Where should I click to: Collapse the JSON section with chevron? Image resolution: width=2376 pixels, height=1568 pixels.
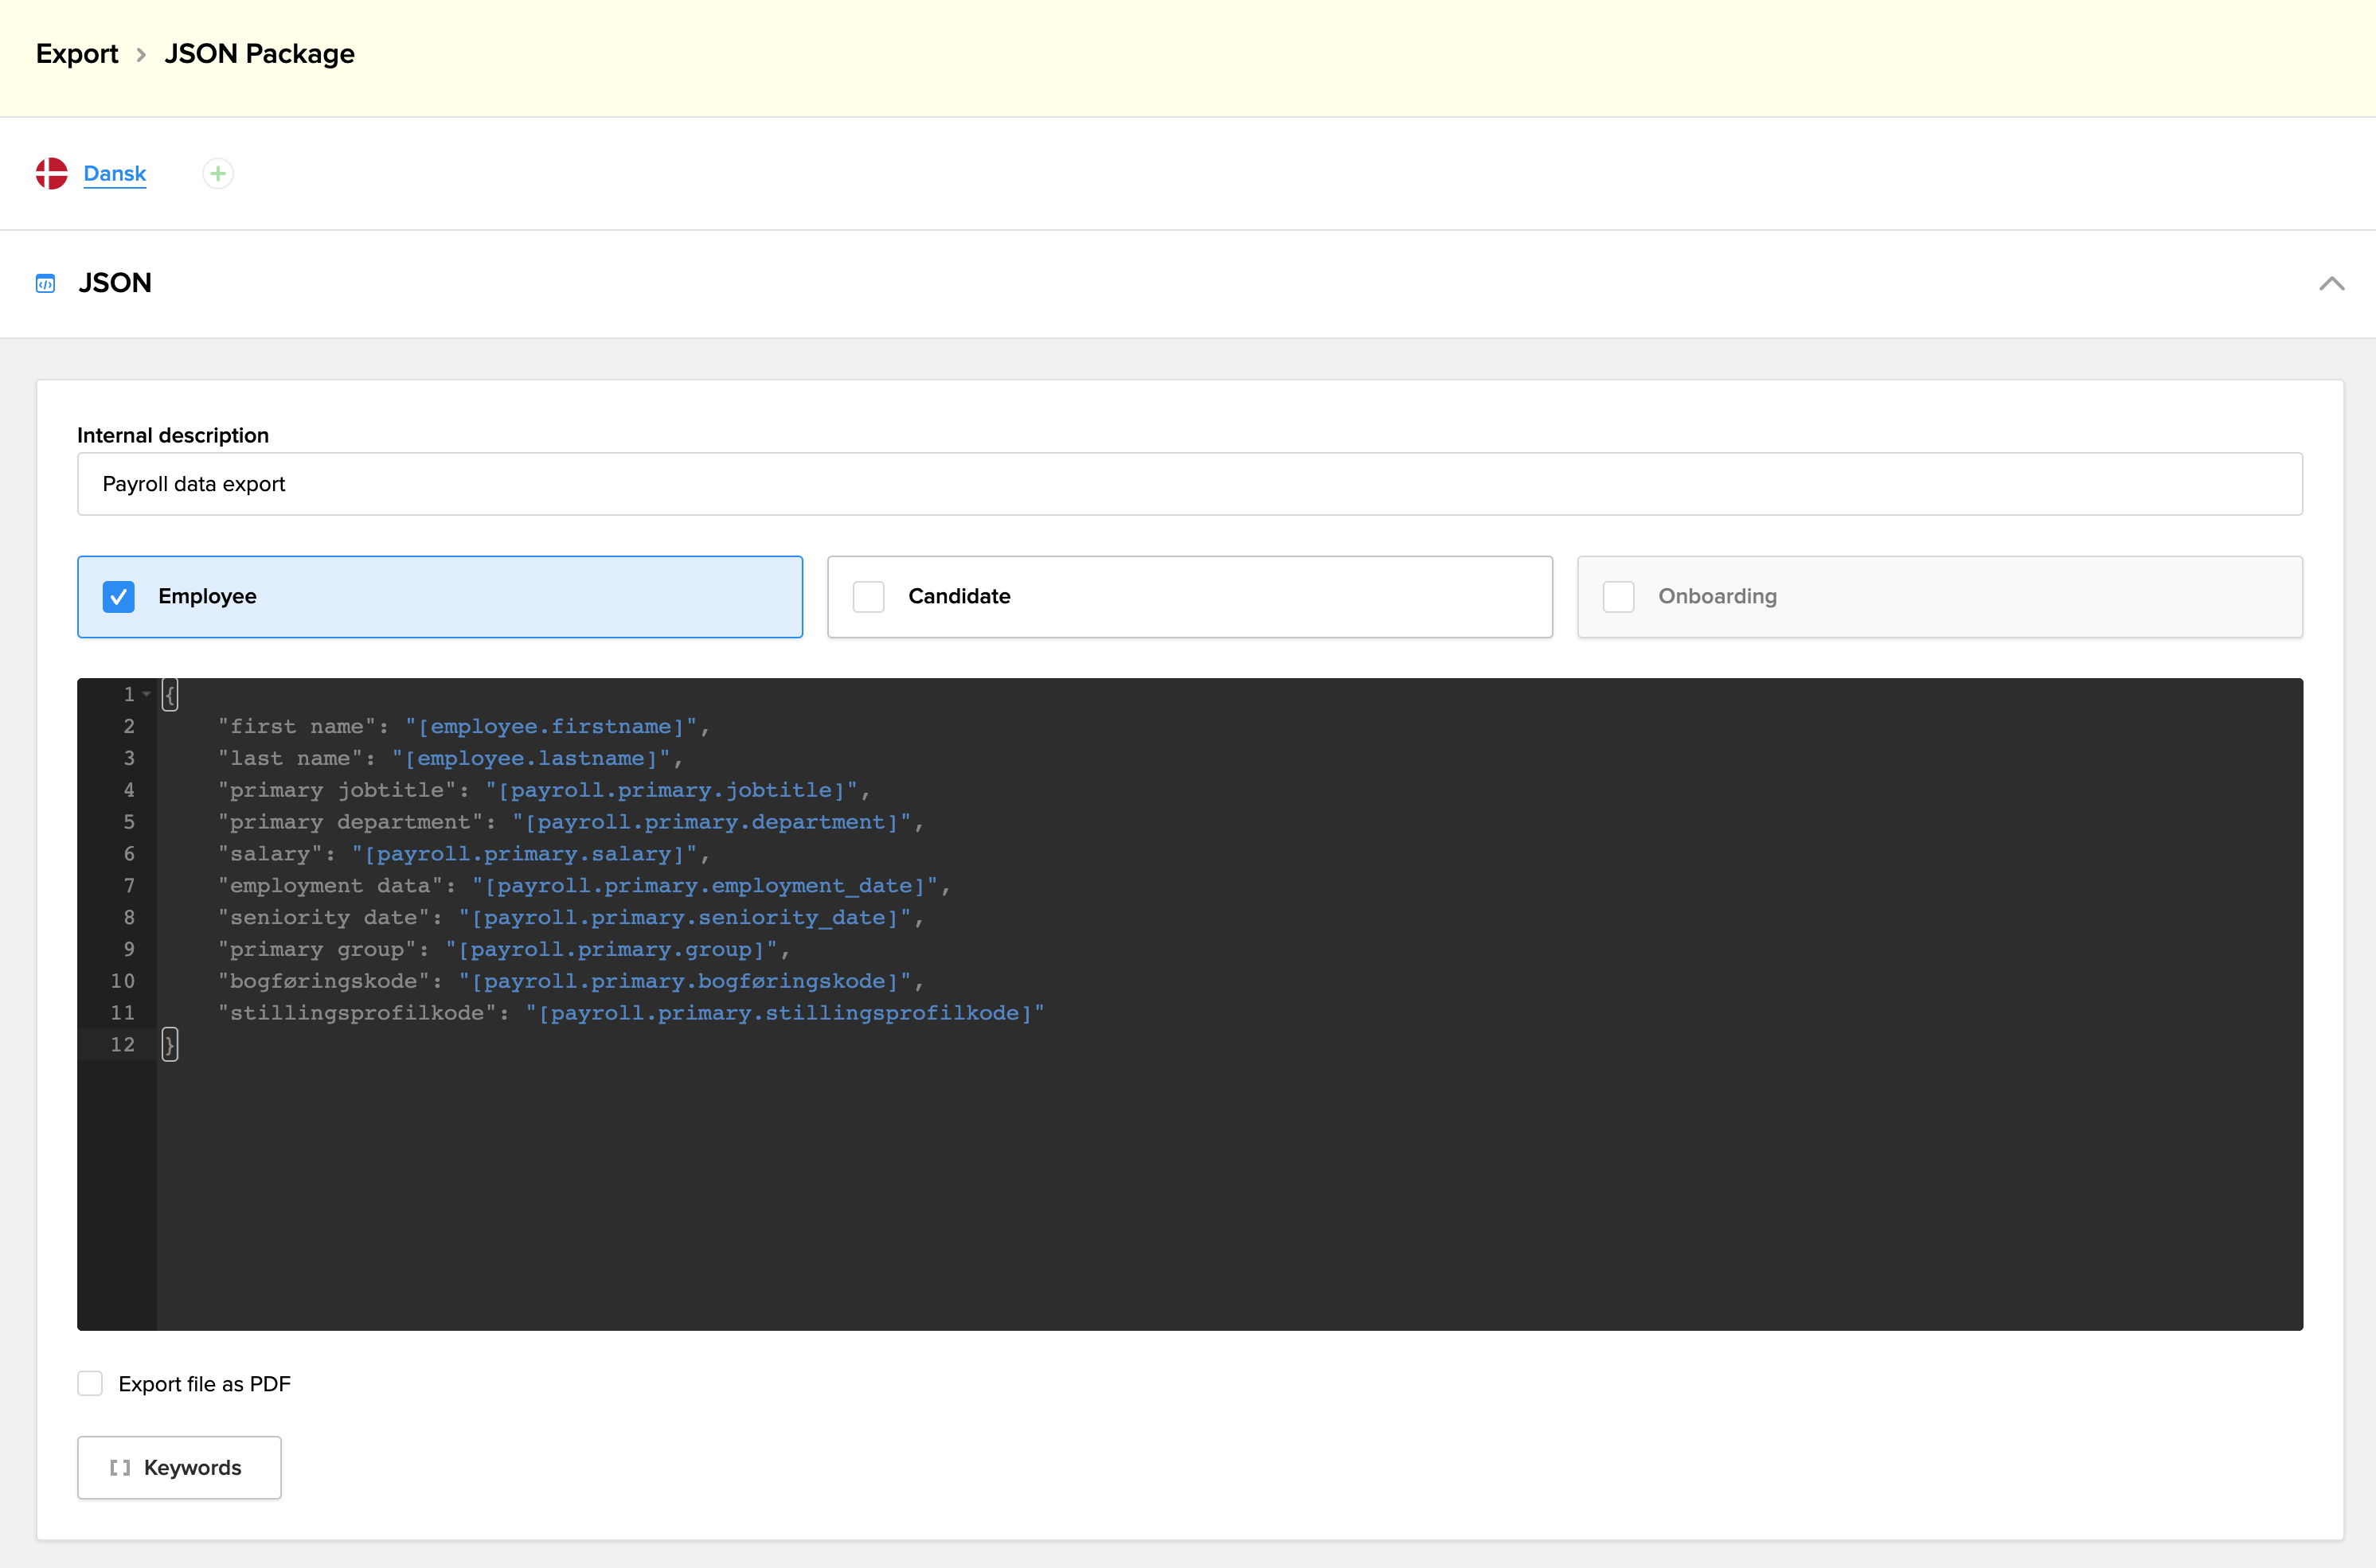pos(2331,284)
